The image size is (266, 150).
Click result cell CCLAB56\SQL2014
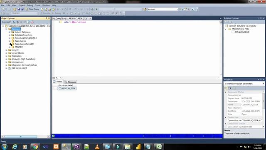pos(67,88)
